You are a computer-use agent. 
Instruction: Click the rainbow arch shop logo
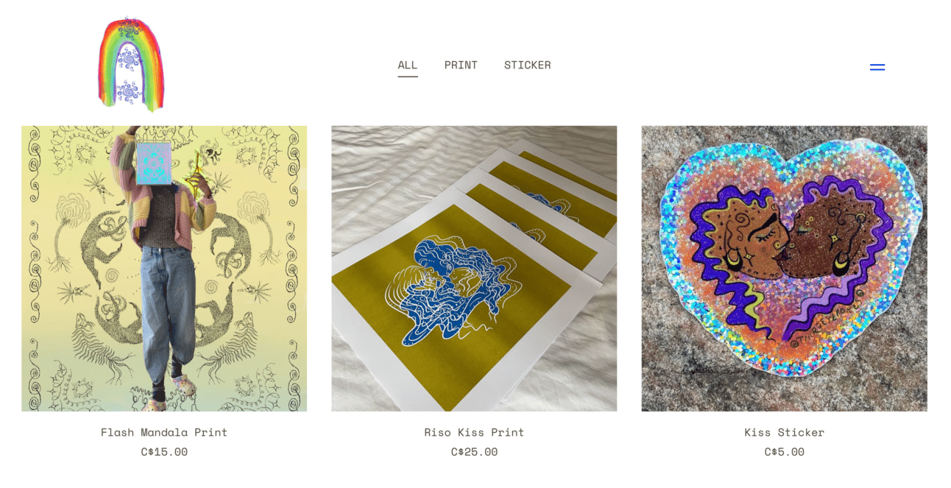coord(131,64)
